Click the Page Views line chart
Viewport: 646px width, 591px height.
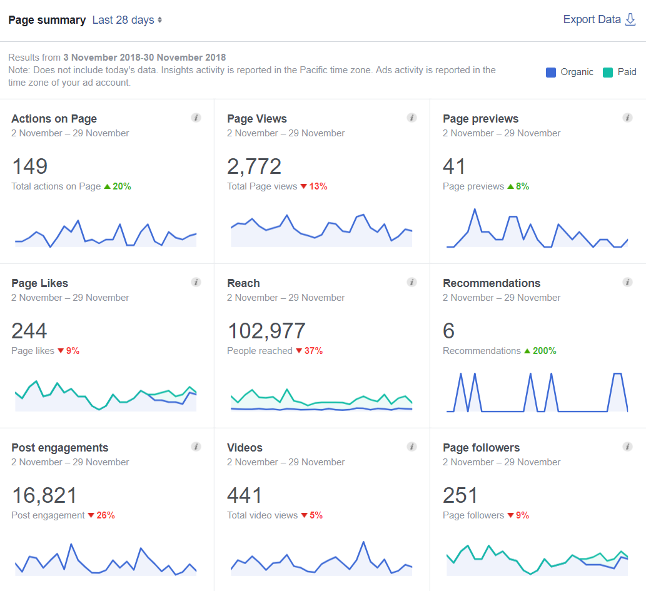click(x=321, y=231)
